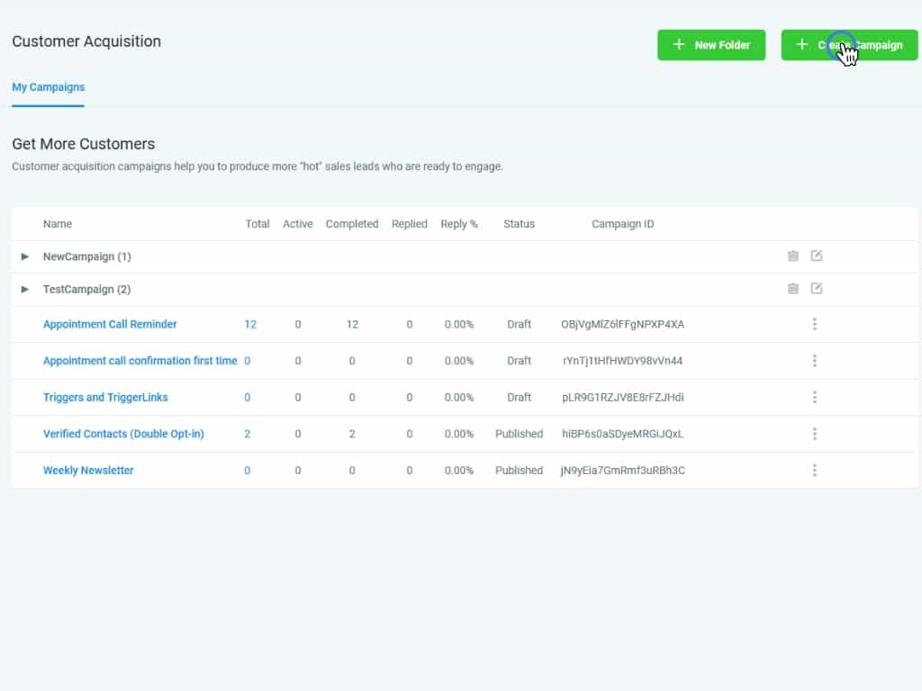This screenshot has width=922, height=691.
Task: Edit the NewCampaign folder name icon
Action: click(817, 256)
